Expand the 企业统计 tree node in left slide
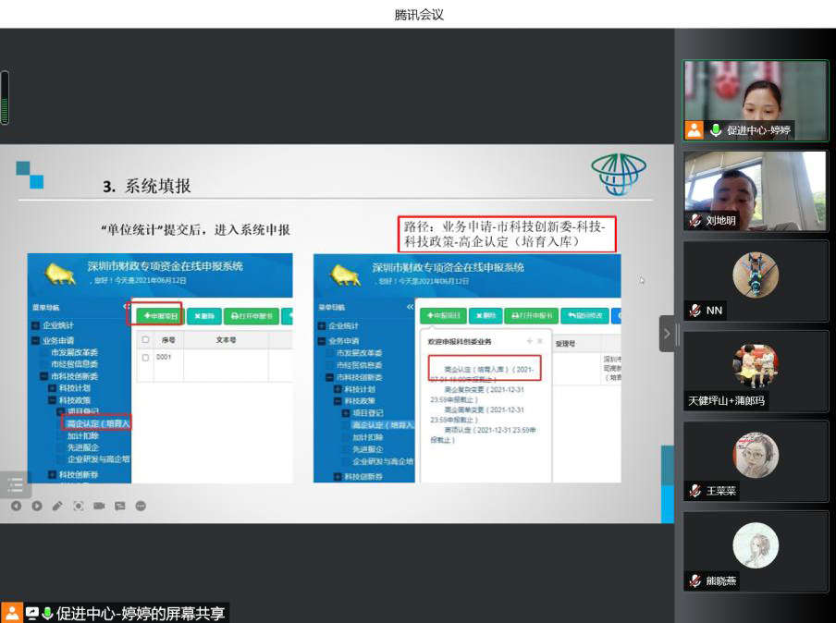Viewport: 836px width, 623px height. tap(36, 325)
